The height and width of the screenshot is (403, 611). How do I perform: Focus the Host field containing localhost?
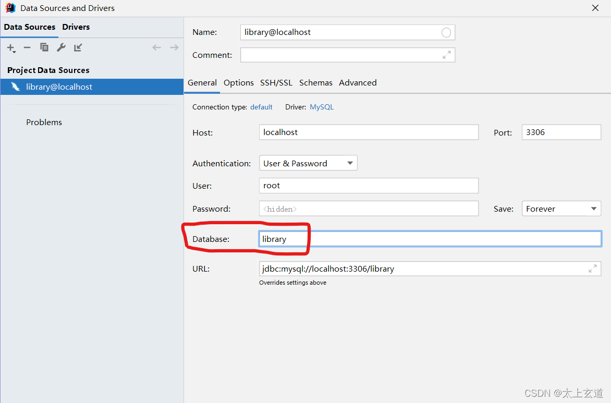[x=369, y=132]
